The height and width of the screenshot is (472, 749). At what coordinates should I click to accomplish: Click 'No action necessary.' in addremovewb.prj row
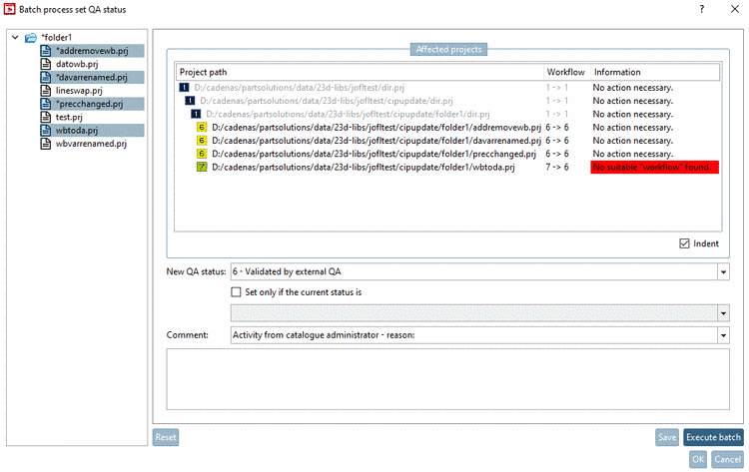(633, 128)
